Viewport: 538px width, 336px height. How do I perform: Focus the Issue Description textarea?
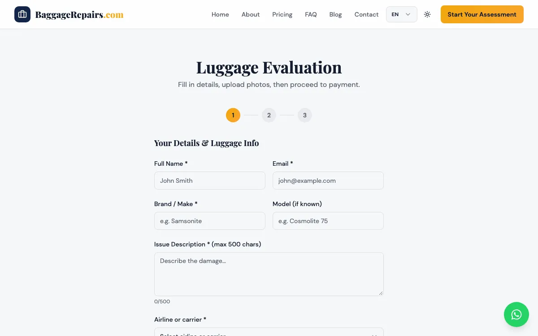click(x=269, y=274)
